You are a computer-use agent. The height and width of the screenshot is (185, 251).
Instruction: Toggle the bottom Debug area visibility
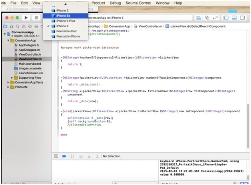coord(234,18)
